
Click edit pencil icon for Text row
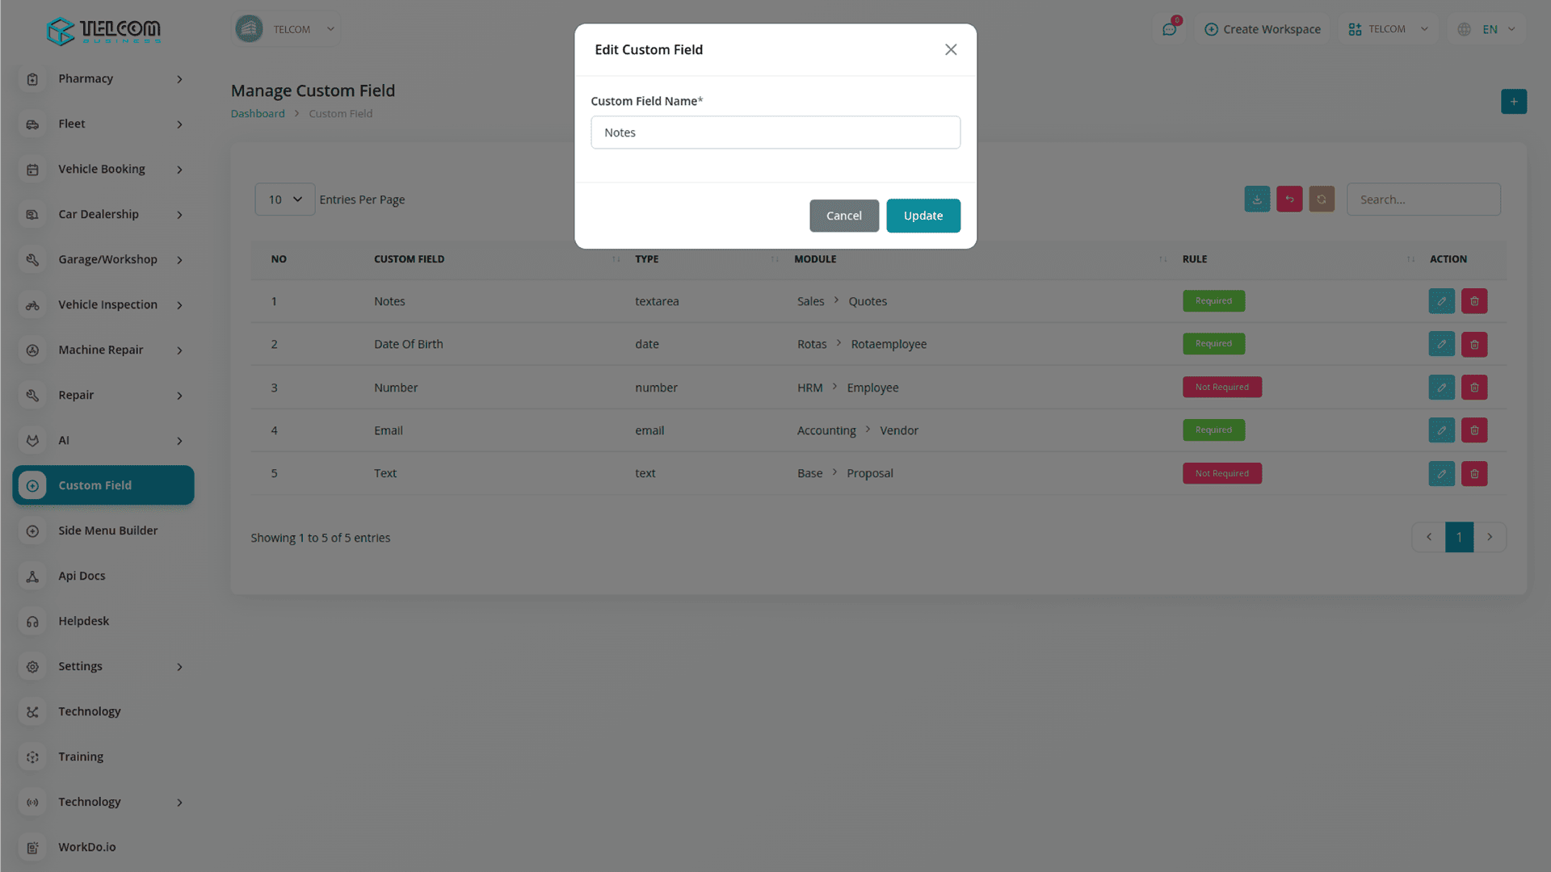(x=1441, y=474)
